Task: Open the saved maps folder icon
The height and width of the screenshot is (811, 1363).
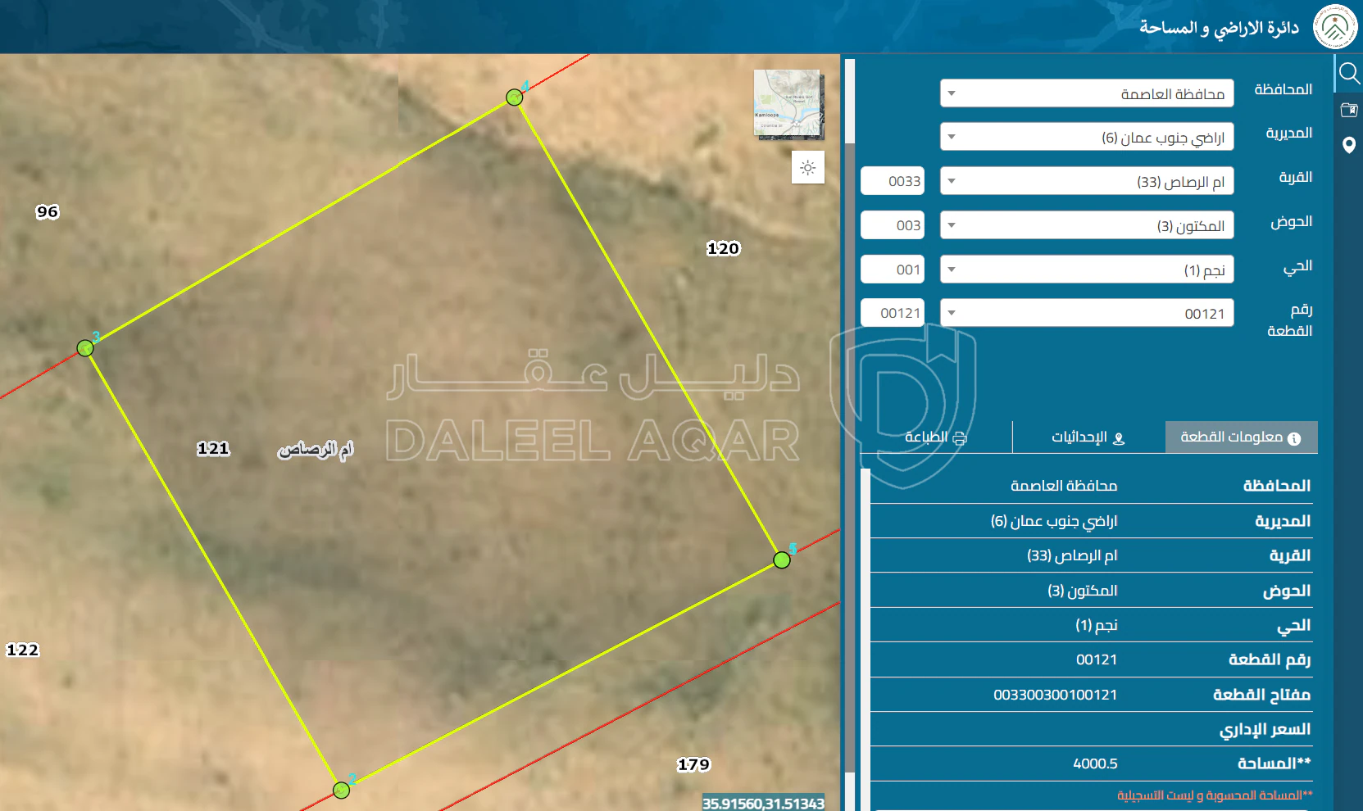Action: pyautogui.click(x=1349, y=110)
